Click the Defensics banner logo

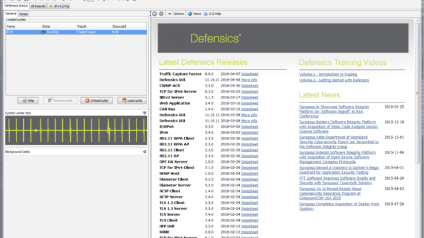pyautogui.click(x=215, y=38)
